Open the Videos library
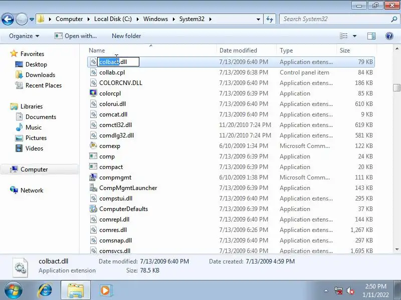The width and height of the screenshot is (401, 300). point(34,148)
